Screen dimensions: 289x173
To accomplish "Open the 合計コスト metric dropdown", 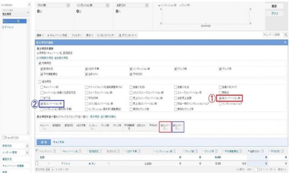I will (x=147, y=5).
